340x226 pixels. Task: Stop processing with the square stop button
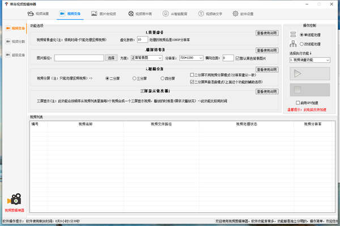coord(310,90)
